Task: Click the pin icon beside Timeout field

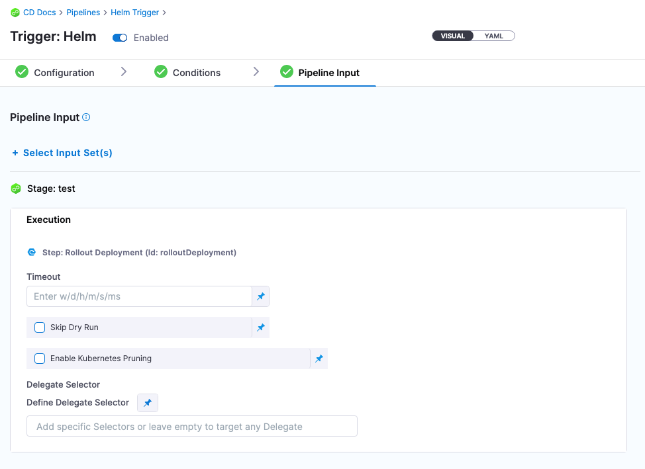Action: [260, 296]
